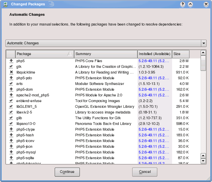Screen dimensions: 212x182
Task: Click the scrollbar thumb handle
Action: tap(203, 63)
